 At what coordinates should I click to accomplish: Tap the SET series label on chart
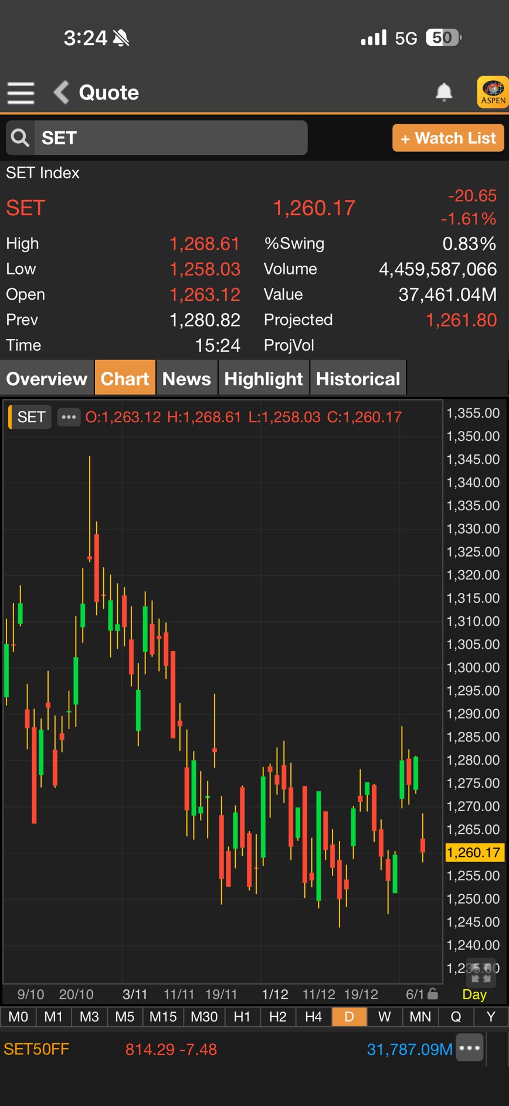[x=31, y=417]
